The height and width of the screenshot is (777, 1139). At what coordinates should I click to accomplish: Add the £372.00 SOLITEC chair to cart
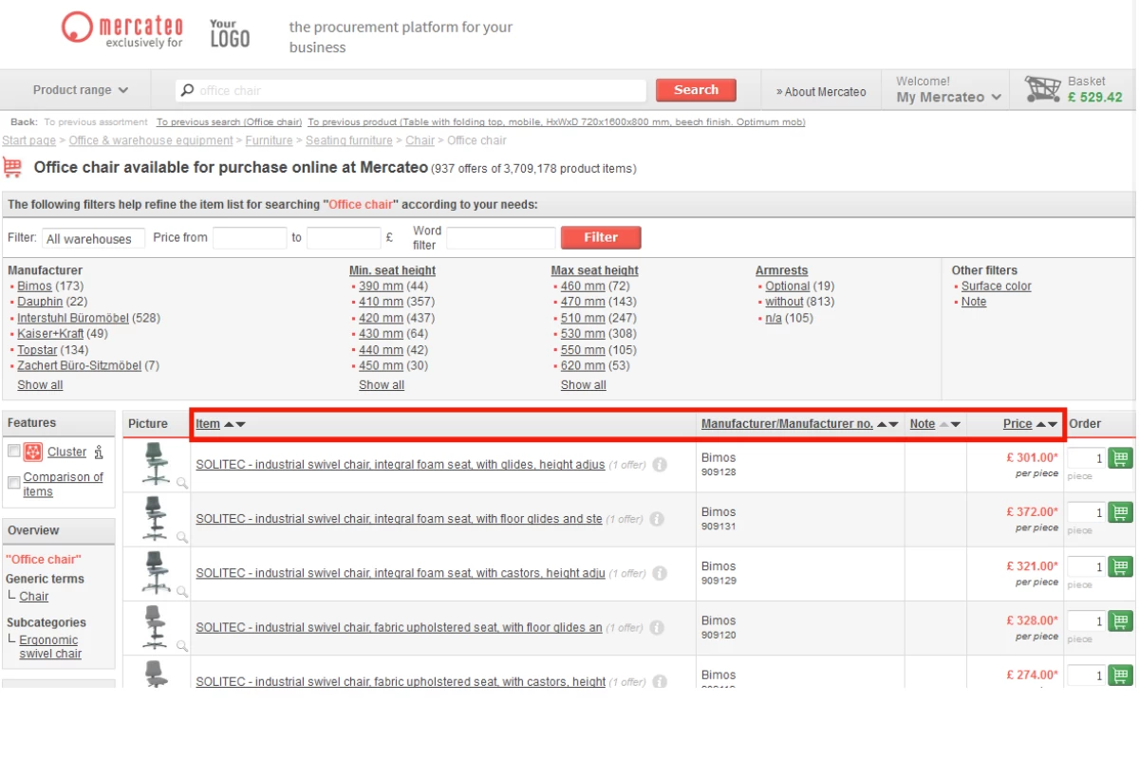click(1121, 512)
